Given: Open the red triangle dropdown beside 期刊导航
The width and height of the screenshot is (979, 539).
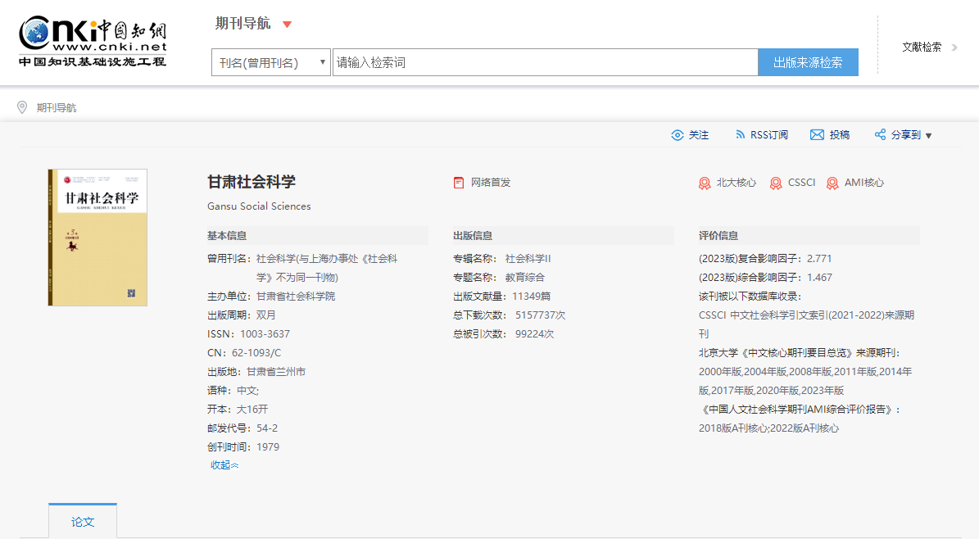Looking at the screenshot, I should pos(288,25).
